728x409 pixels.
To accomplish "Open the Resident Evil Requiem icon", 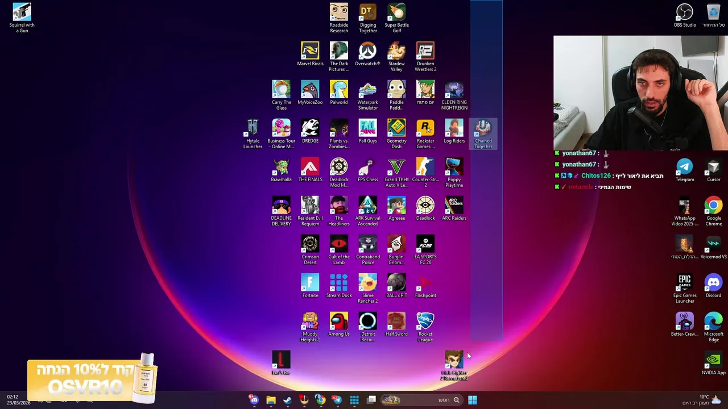I will point(310,211).
